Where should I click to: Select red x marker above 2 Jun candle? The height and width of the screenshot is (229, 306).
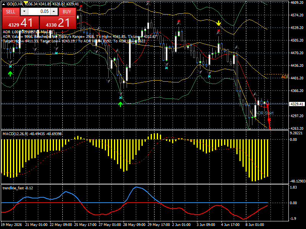[179, 21]
